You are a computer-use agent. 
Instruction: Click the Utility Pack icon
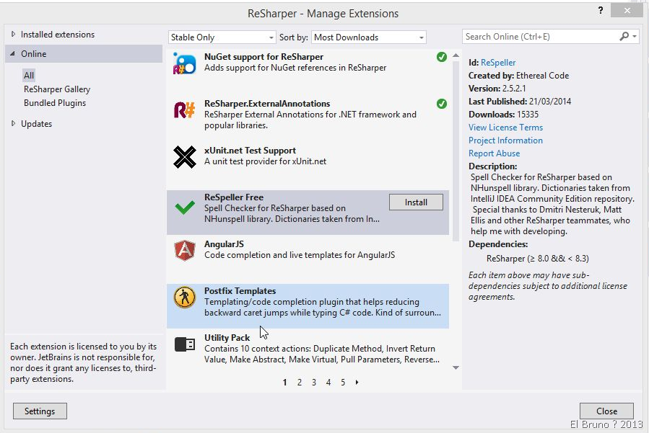185,344
